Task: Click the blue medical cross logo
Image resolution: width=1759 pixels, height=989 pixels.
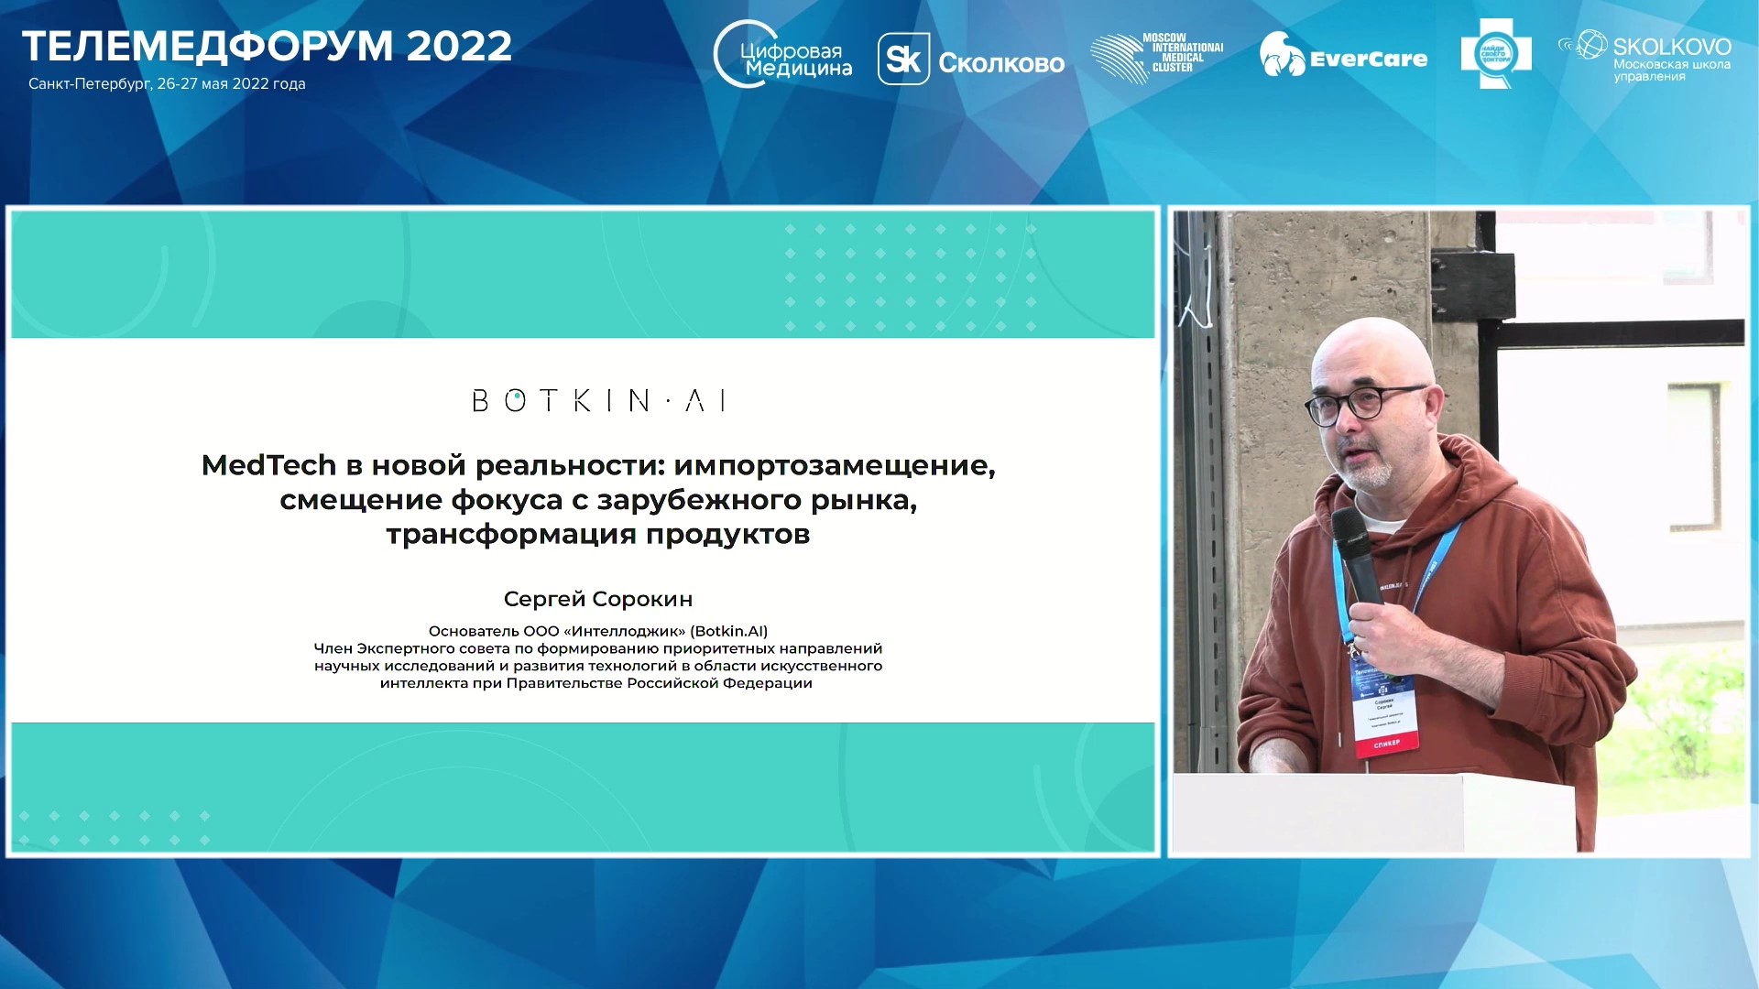Action: pos(1495,55)
